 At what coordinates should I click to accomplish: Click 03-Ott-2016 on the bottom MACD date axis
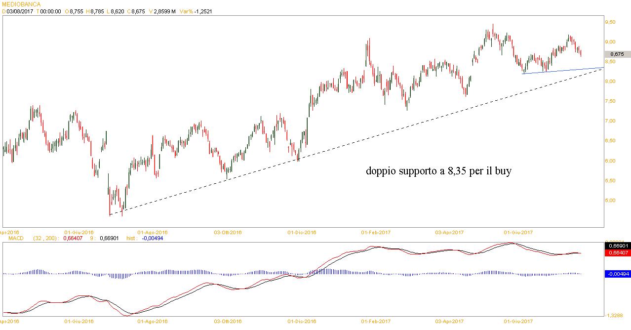(228, 321)
